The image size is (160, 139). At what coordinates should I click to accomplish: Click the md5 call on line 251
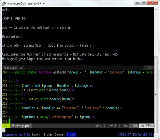38,85
